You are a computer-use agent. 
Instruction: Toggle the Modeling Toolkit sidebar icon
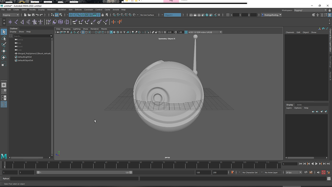[x=313, y=15]
